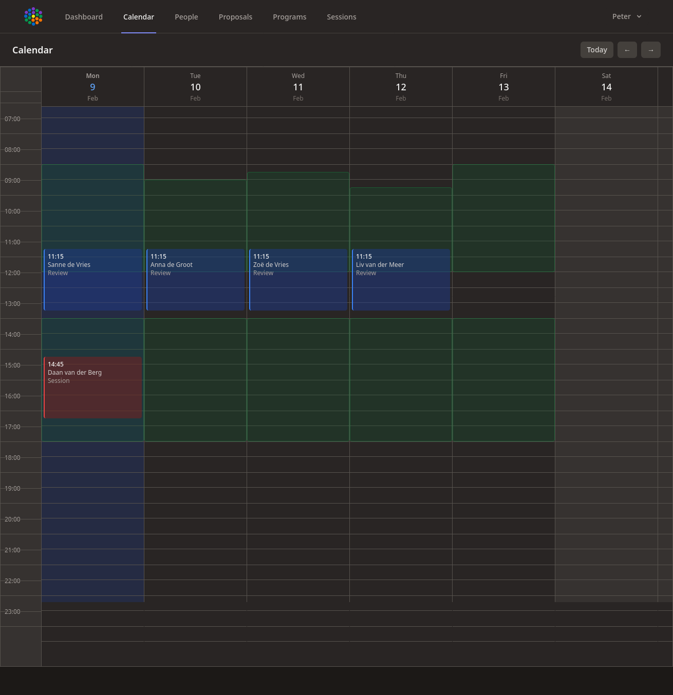
Task: Go to previous week with left arrow
Action: [627, 50]
